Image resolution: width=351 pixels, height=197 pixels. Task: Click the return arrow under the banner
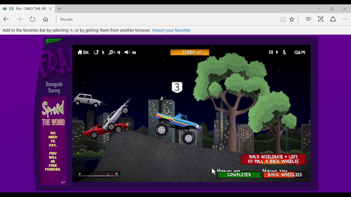click(63, 182)
